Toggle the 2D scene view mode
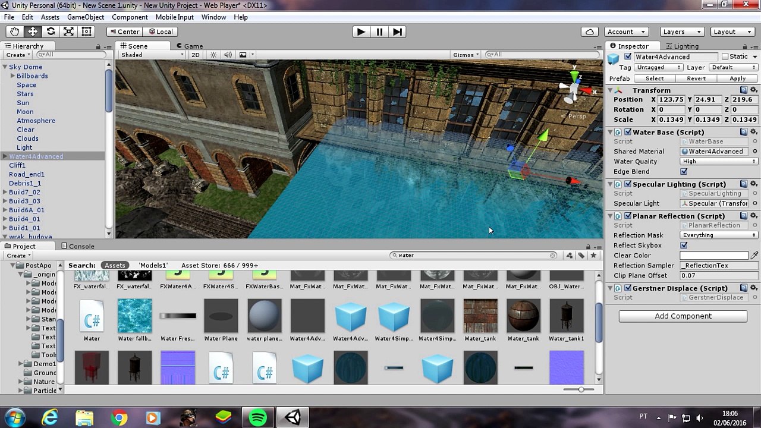The height and width of the screenshot is (428, 761). tap(196, 55)
